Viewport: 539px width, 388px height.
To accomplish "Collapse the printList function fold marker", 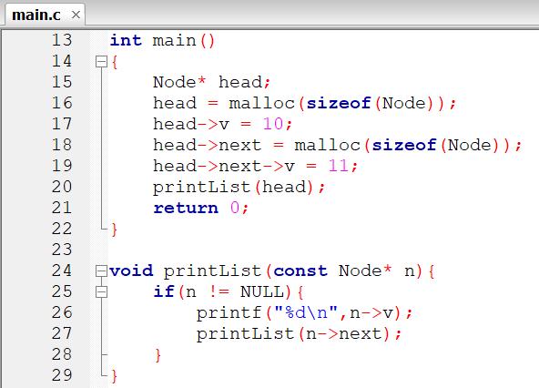I will point(101,271).
